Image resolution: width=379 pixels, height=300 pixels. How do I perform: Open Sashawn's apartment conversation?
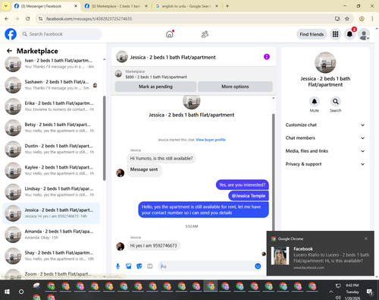(x=51, y=85)
